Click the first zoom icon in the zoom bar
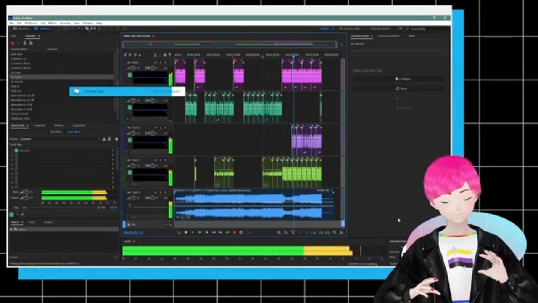The height and width of the screenshot is (303, 538). tap(279, 233)
